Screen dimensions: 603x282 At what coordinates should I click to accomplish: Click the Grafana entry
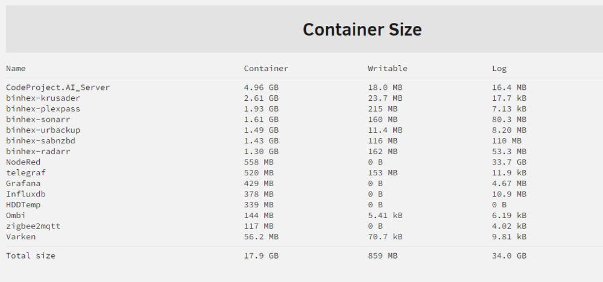click(24, 184)
